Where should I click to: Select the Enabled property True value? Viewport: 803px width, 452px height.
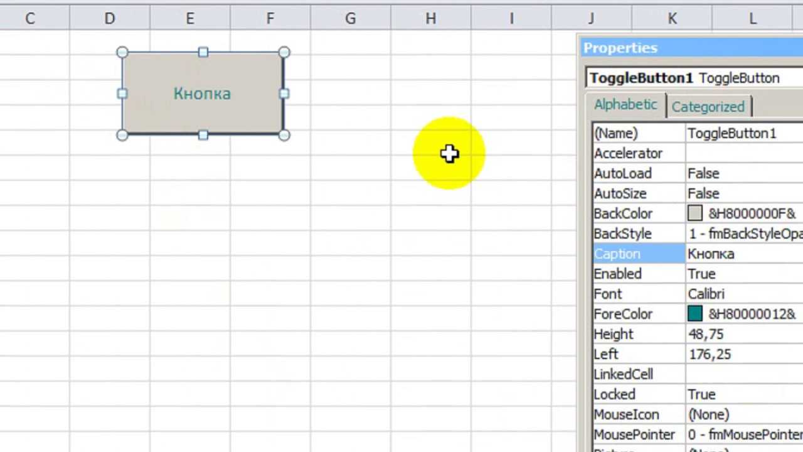pos(743,274)
